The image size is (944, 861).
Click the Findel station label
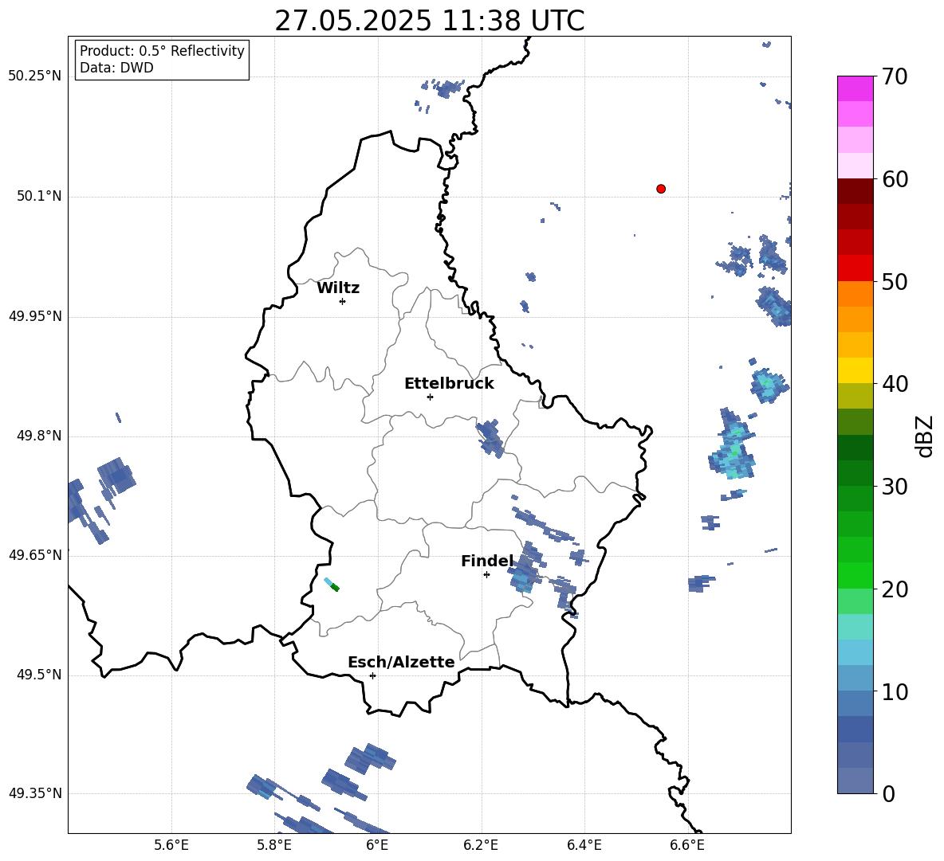click(487, 561)
